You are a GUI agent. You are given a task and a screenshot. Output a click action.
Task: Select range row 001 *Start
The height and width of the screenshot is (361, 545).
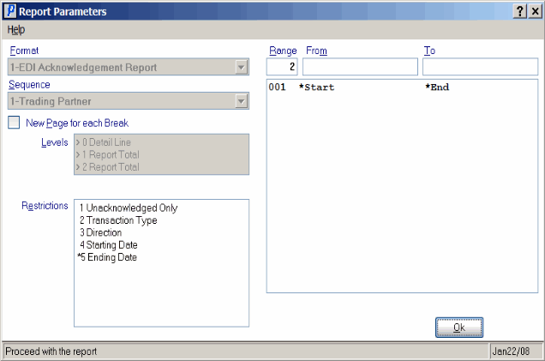click(402, 87)
